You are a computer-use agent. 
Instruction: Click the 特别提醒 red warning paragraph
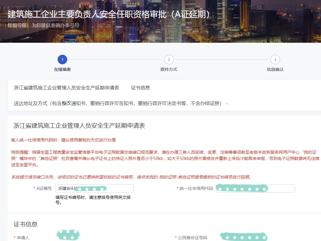[165, 158]
